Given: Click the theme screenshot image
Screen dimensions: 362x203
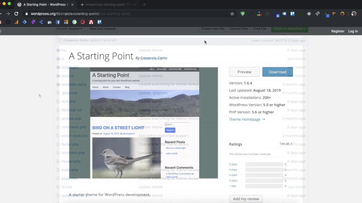Looking at the screenshot, I should tap(144, 123).
